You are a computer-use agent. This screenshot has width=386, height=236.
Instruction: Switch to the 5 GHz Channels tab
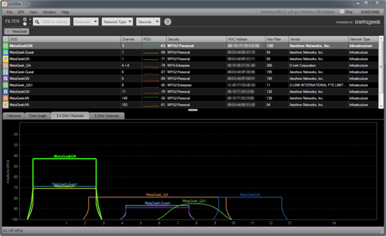pos(107,116)
